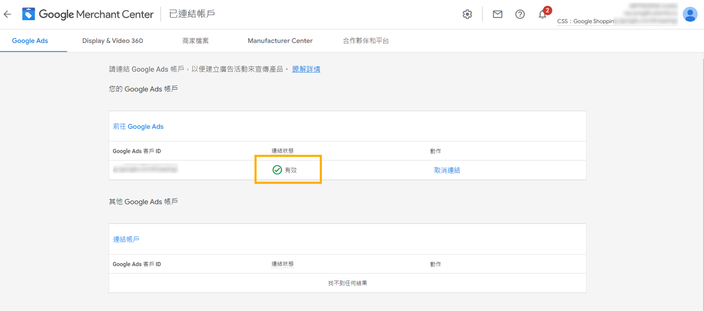Viewport: 704px width, 311px height.
Task: Click the back arrow icon
Action: pos(7,14)
